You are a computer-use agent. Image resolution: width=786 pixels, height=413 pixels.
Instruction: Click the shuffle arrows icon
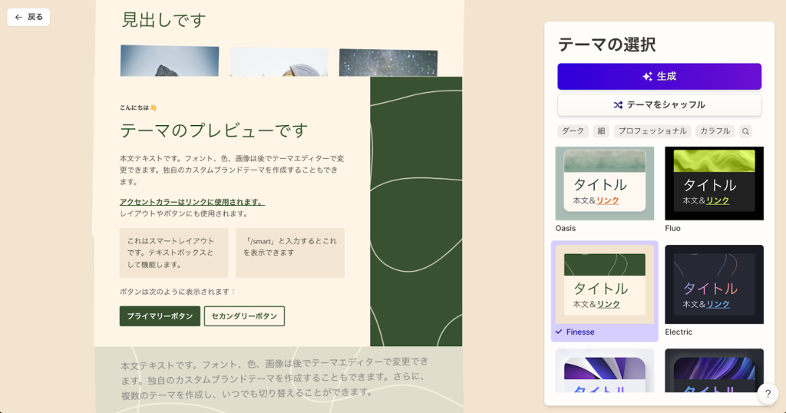tap(618, 104)
